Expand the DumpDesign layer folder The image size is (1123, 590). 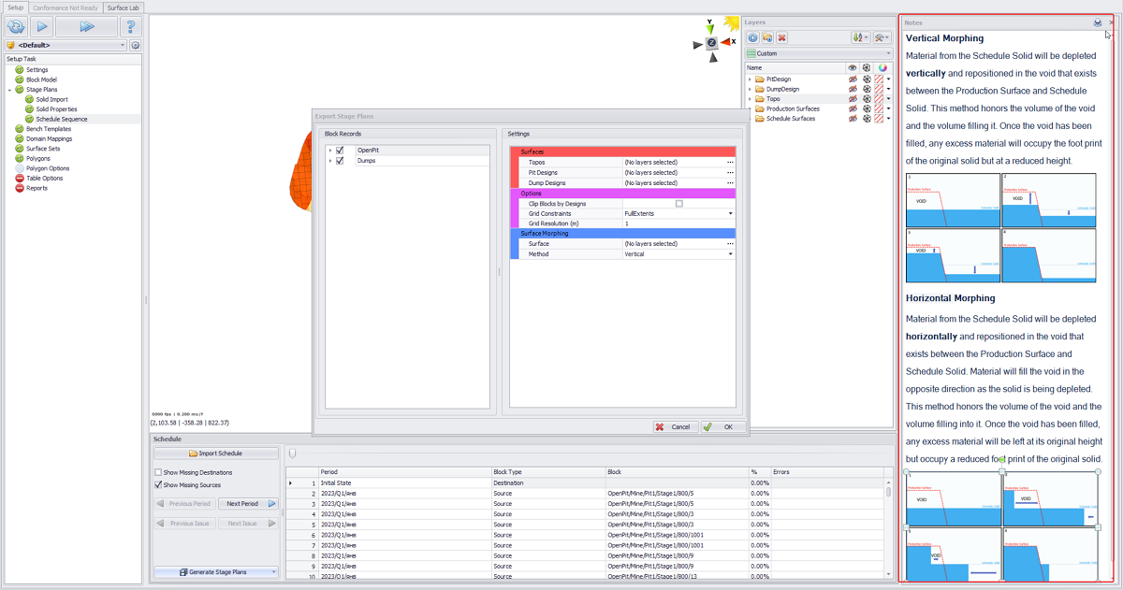click(x=750, y=89)
